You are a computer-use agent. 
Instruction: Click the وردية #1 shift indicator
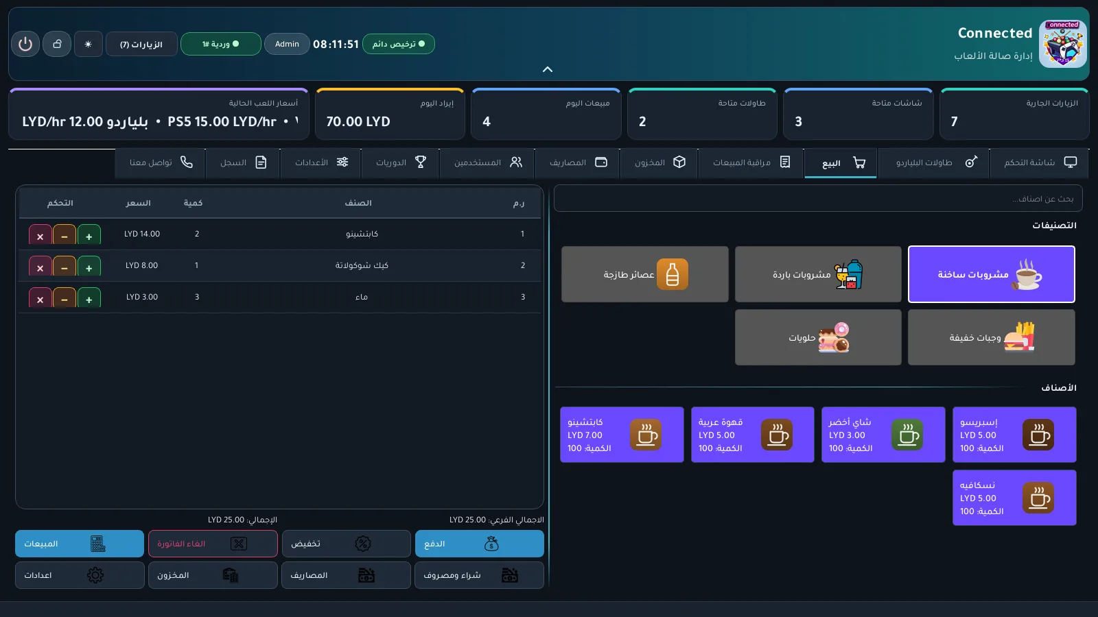(x=221, y=44)
